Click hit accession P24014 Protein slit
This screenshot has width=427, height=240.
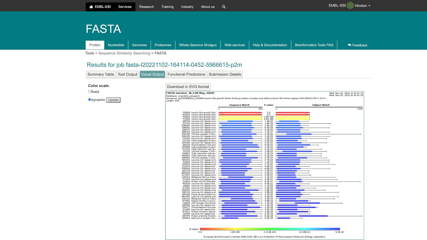tap(186, 181)
